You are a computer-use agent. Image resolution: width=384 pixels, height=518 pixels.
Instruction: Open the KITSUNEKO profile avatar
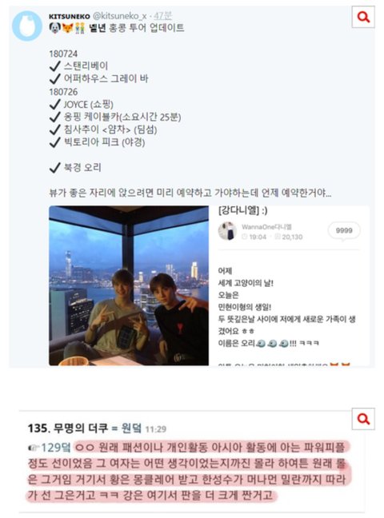[x=27, y=26]
